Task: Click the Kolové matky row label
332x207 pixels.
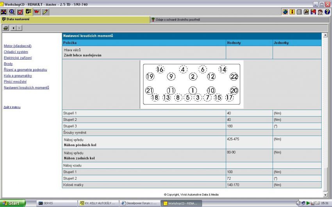Action: pyautogui.click(x=73, y=185)
